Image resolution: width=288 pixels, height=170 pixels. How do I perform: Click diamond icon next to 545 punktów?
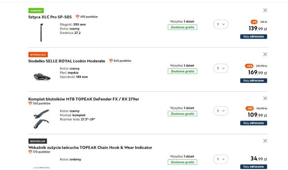click(x=30, y=103)
